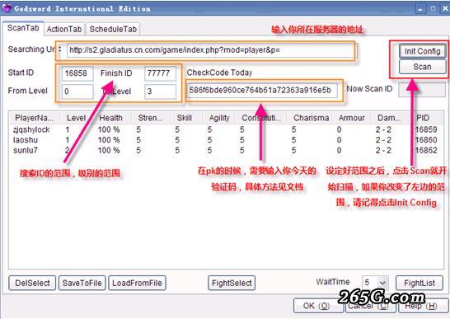Viewport: 450px width, 319px height.
Task: Sort by the Charisma column header
Action: click(x=311, y=118)
